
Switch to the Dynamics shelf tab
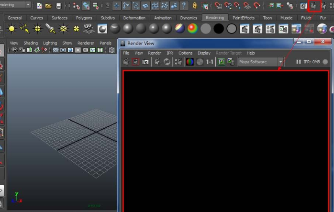click(x=189, y=18)
